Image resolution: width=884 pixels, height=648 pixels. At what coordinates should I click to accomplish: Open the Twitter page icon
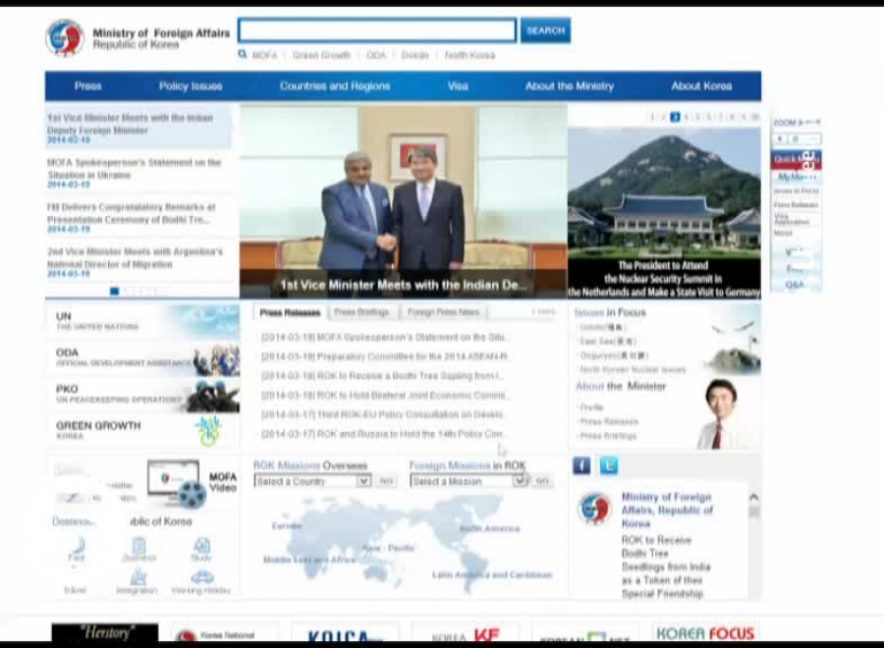coord(609,465)
